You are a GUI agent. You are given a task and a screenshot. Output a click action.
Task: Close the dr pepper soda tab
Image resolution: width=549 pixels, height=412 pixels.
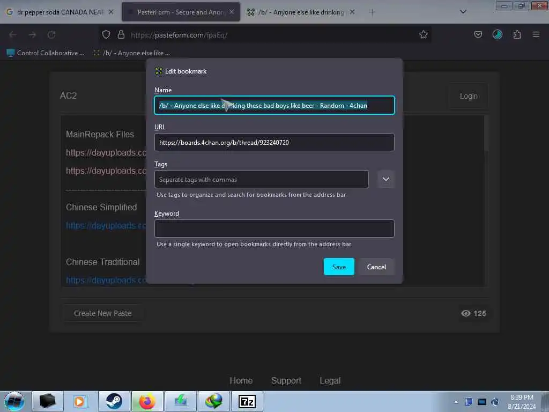click(x=111, y=12)
